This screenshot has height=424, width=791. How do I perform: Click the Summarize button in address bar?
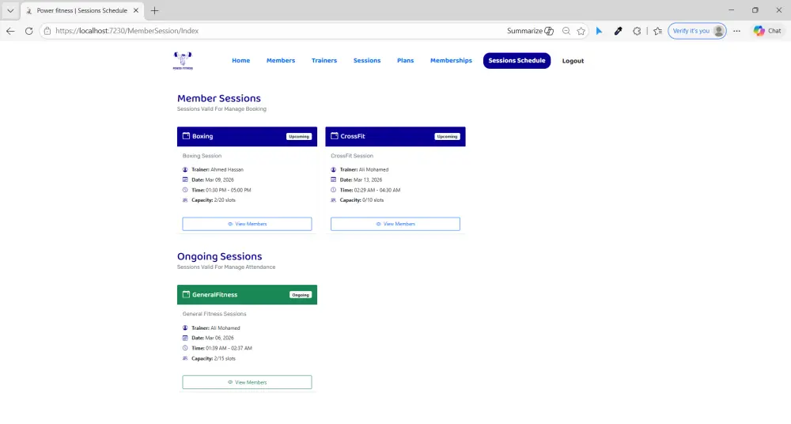pyautogui.click(x=530, y=31)
